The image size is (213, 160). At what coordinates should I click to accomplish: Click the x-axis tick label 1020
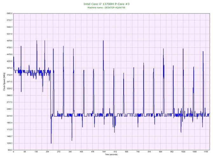pos(183,152)
